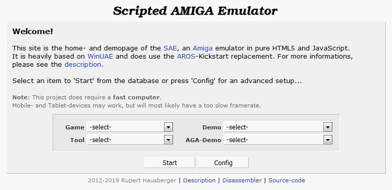Open the Demo dropdown arrow
Screen dimensions: 392x190
click(328, 127)
